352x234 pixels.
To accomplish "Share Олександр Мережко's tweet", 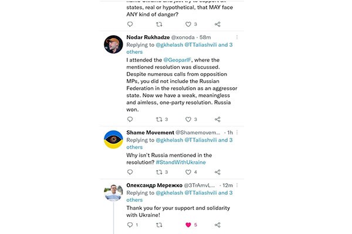I will [218, 225].
